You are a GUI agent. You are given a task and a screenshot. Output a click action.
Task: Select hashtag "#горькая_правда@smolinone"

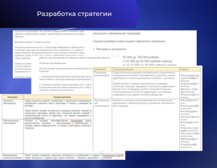189,129
